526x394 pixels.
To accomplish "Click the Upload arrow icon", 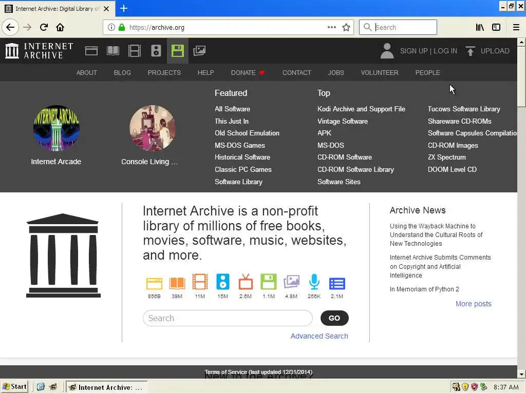I will point(471,51).
